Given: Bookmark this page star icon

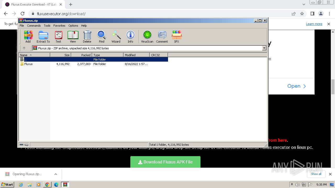Looking at the screenshot, I should [302, 14].
